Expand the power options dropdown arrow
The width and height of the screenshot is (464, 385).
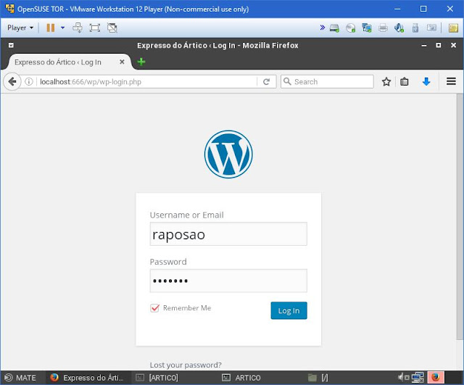pos(63,28)
